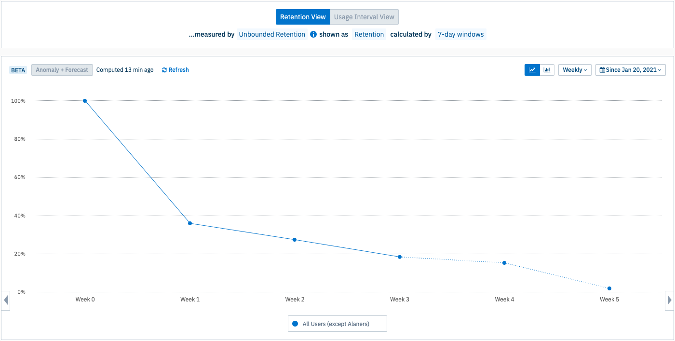Open the shown as Retention option
The height and width of the screenshot is (341, 675).
[369, 34]
